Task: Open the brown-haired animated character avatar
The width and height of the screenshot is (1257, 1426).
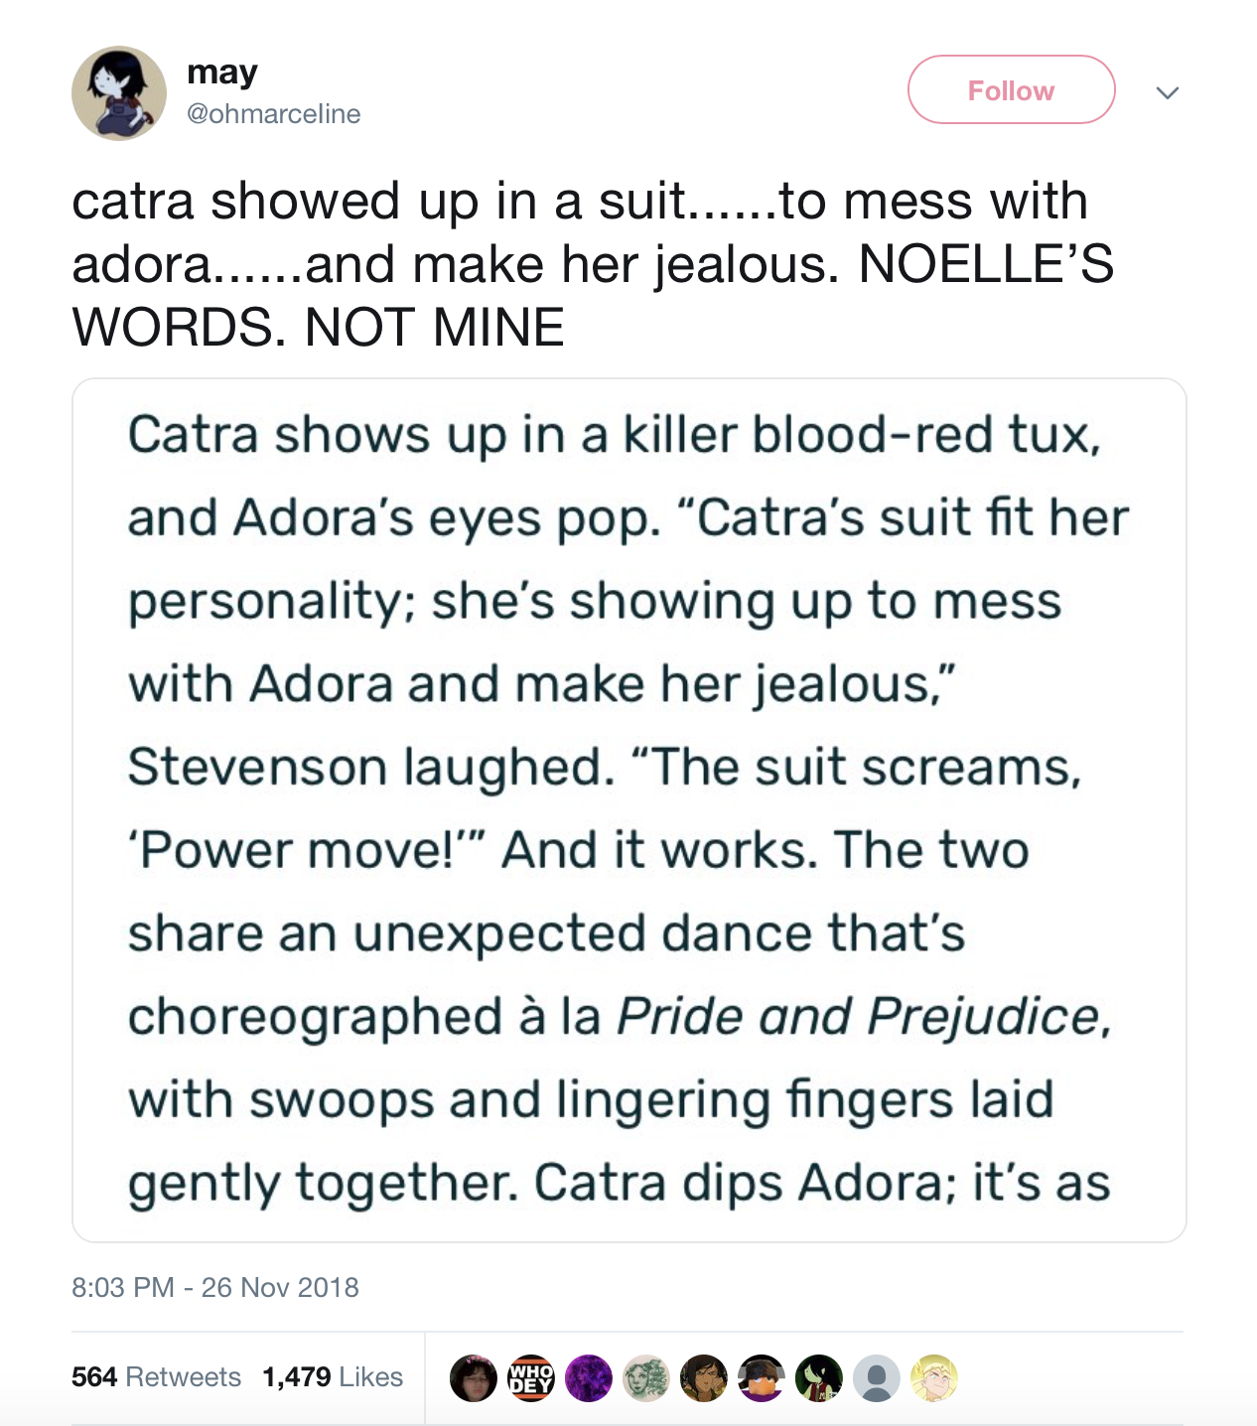Action: 704,1378
